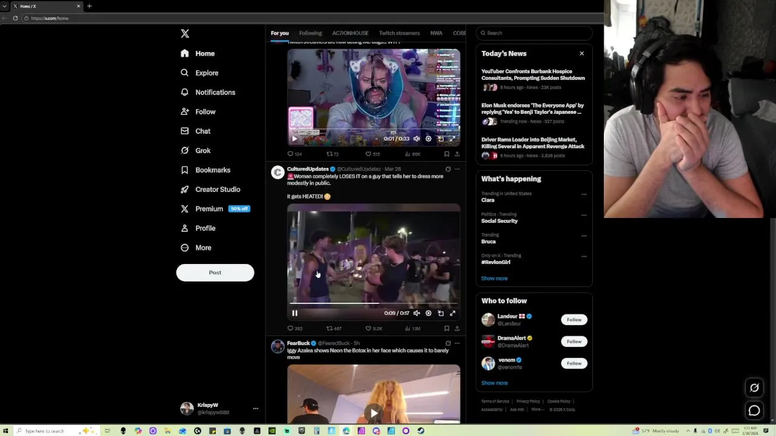Image resolution: width=776 pixels, height=436 pixels.
Task: Open the Windows Start menu
Action: click(5, 431)
